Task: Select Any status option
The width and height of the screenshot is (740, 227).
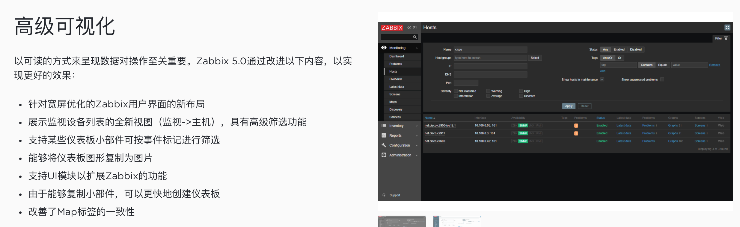Action: tap(605, 49)
